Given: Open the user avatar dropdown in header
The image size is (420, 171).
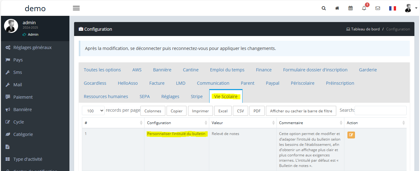Looking at the screenshot, I should 410,8.
